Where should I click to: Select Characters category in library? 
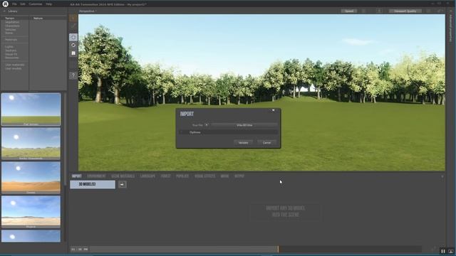point(12,26)
